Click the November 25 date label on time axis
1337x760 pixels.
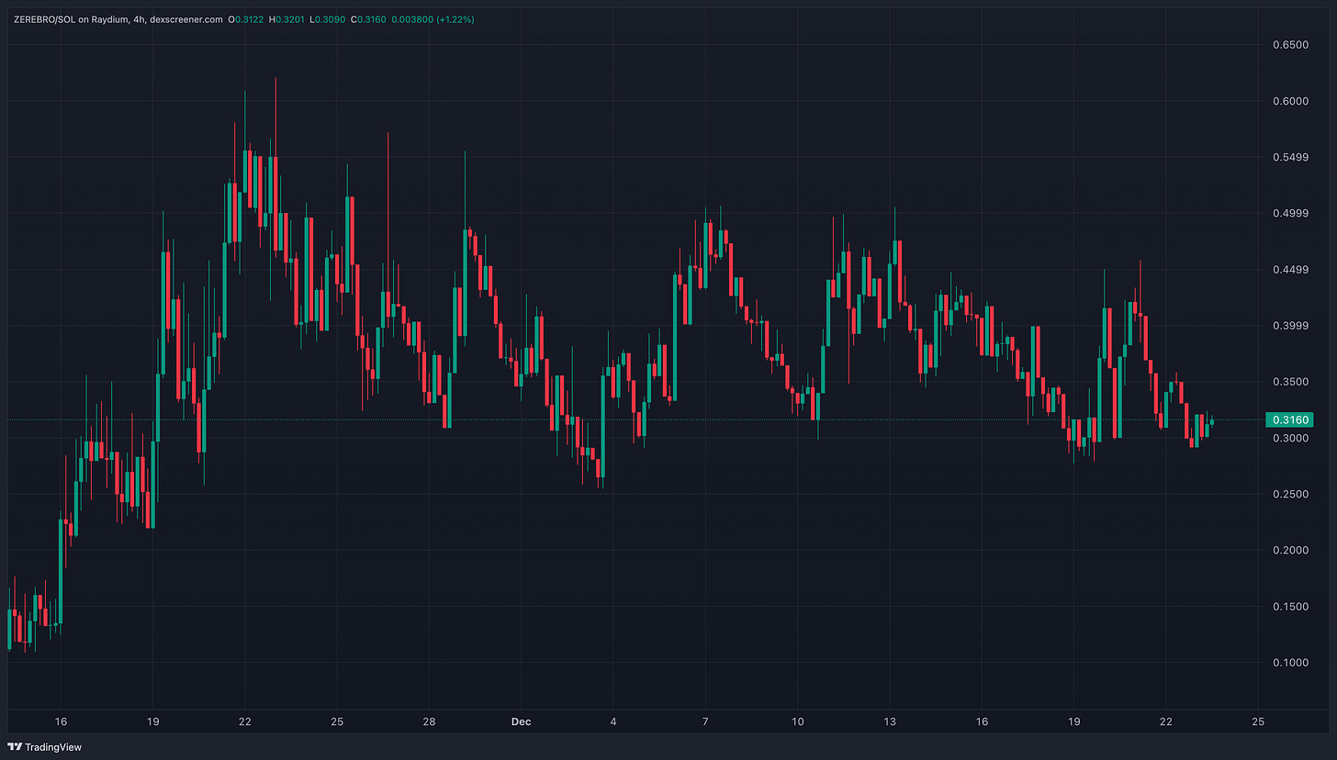coord(337,722)
